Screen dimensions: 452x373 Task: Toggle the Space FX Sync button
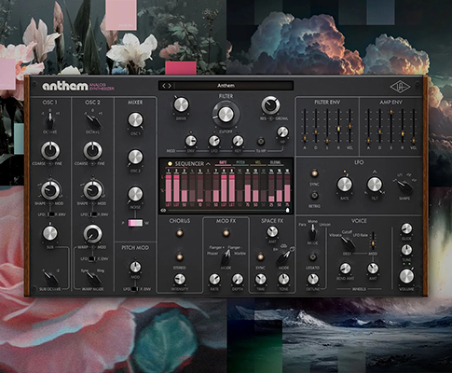coord(260,257)
